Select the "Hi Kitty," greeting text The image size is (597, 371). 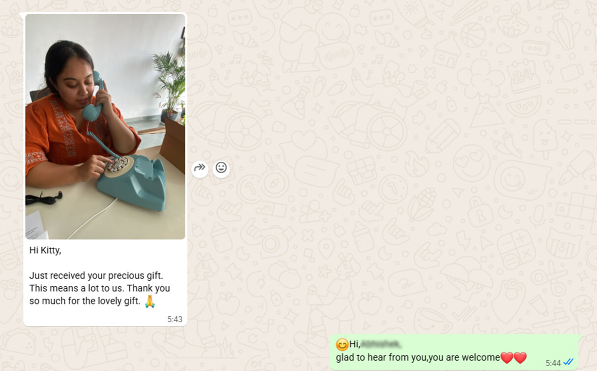45,250
